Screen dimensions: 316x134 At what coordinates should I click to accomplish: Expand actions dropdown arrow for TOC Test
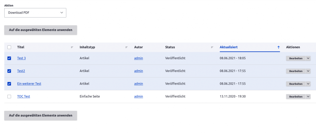[x=308, y=97]
